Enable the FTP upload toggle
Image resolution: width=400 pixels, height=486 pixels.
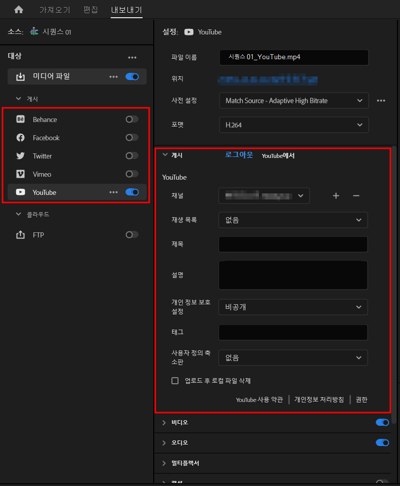132,234
